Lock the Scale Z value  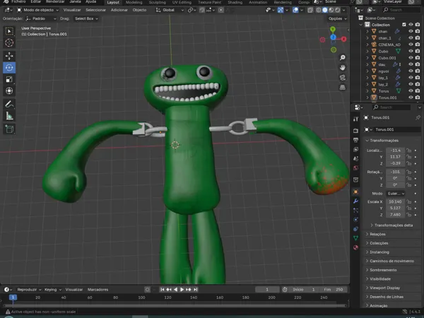(x=409, y=215)
